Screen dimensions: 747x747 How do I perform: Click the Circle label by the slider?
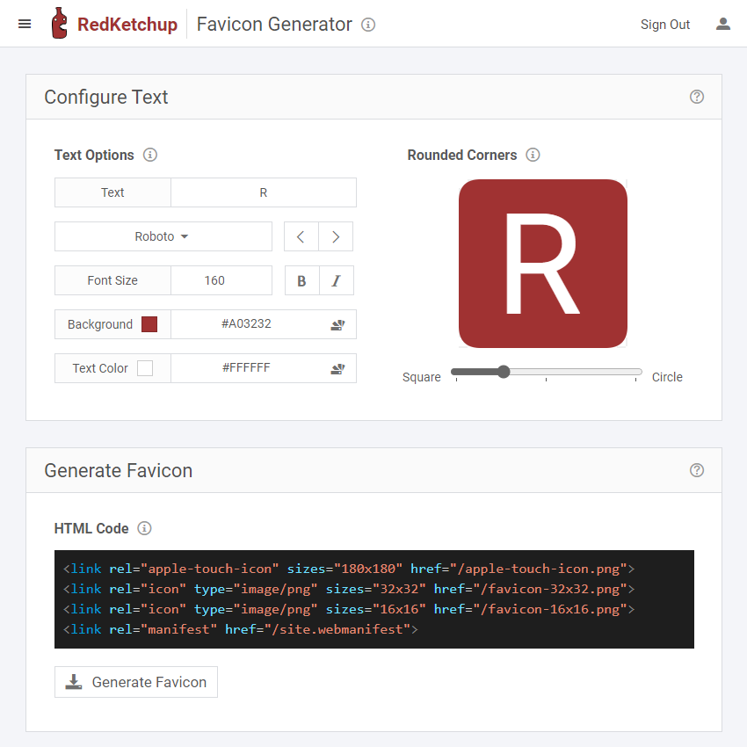tap(667, 377)
